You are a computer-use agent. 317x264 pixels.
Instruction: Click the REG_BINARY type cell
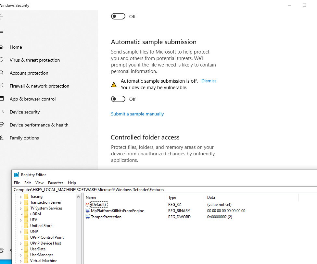(179, 210)
